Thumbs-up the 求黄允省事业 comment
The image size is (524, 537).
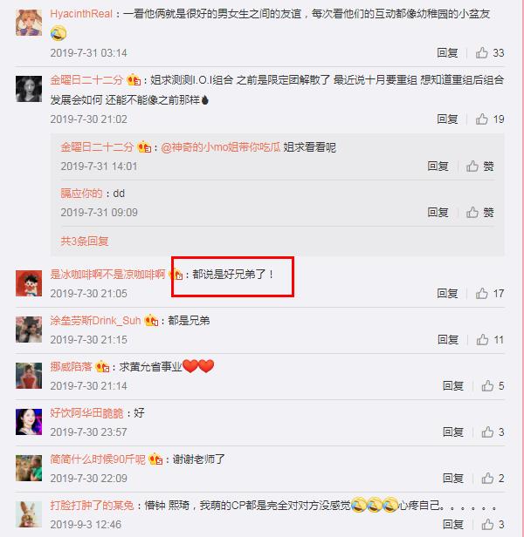[487, 386]
